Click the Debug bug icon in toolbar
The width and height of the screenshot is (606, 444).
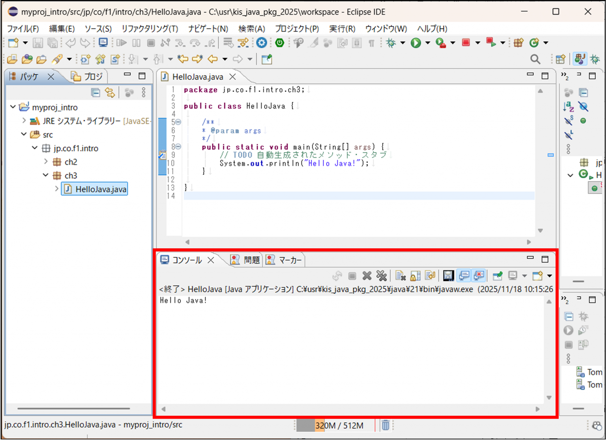pos(391,43)
